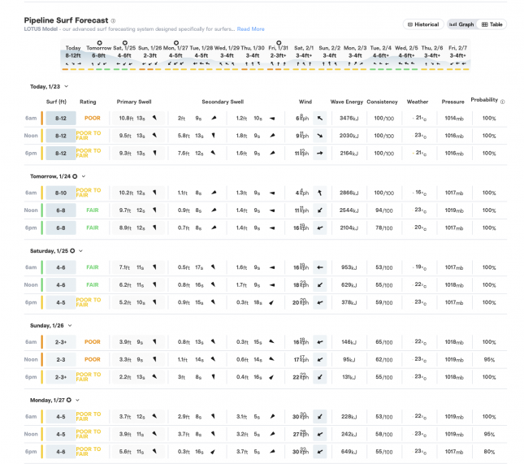The width and height of the screenshot is (524, 464).
Task: Click the FAIR rating for Saturday Noon
Action: tap(93, 284)
